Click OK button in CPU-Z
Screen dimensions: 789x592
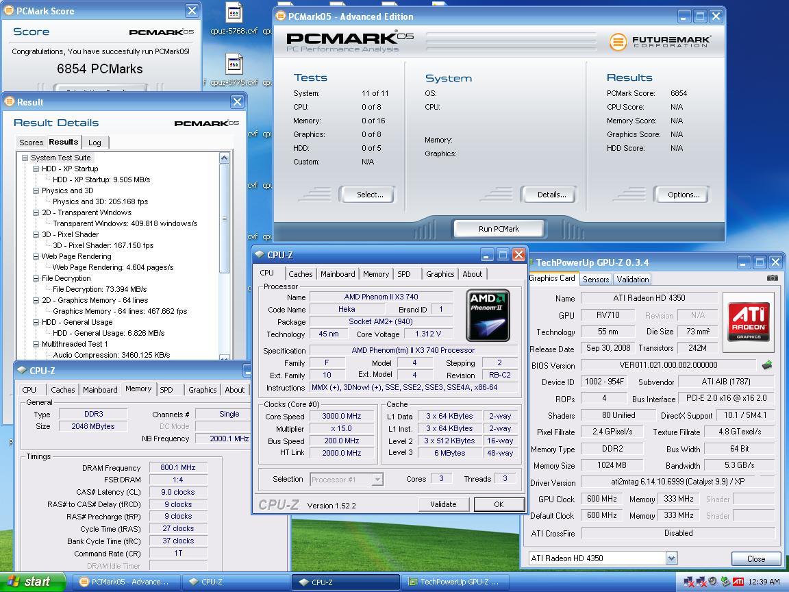click(x=499, y=504)
